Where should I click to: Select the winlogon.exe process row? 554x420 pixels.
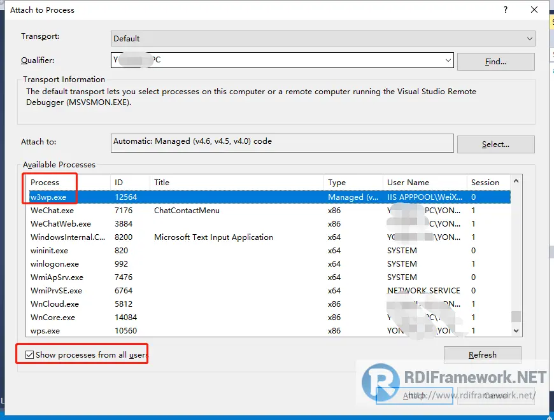270,264
